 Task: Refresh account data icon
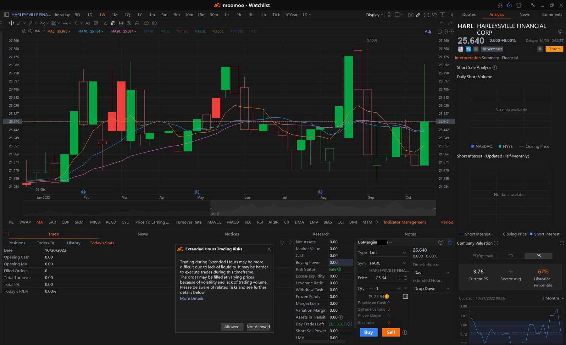point(282,242)
